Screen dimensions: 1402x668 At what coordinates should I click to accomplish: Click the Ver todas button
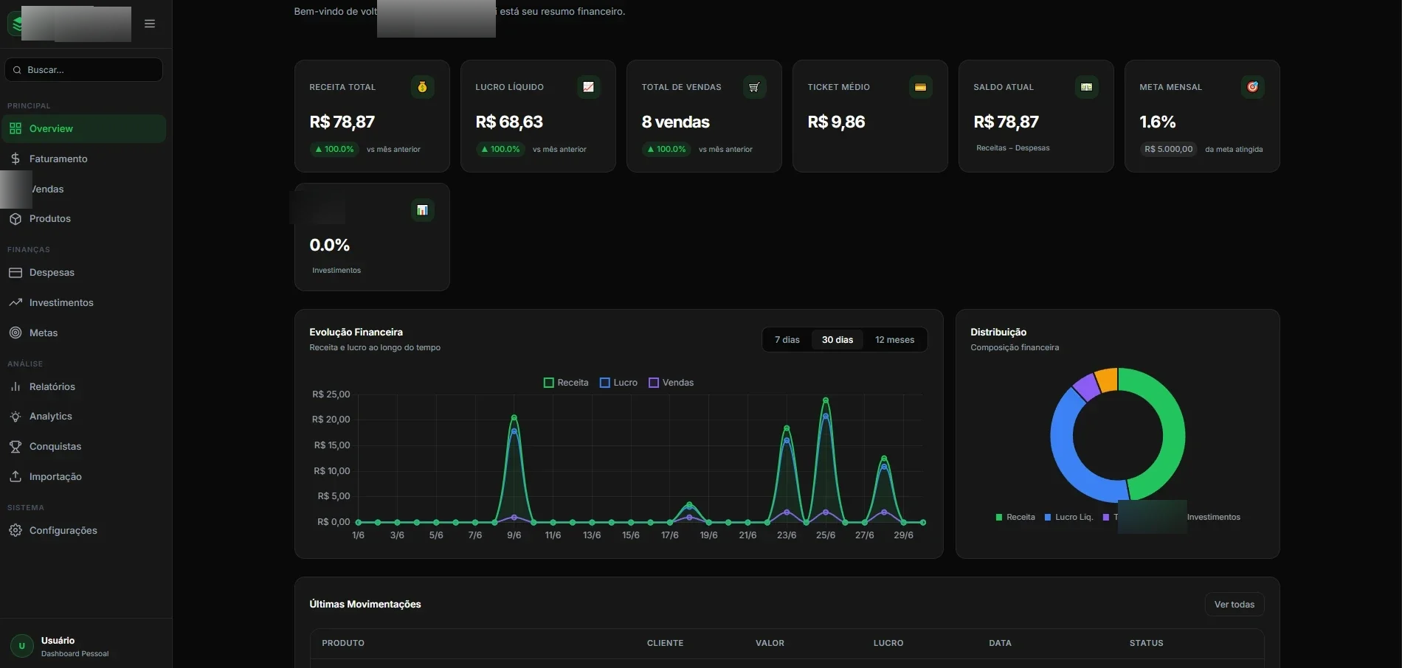tap(1234, 605)
